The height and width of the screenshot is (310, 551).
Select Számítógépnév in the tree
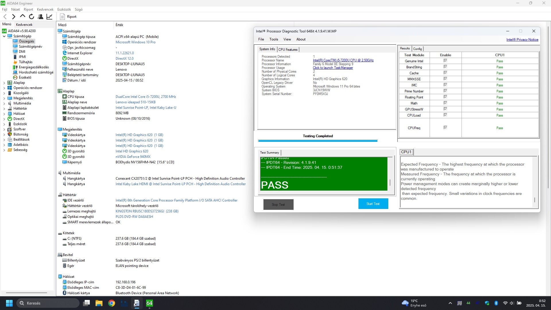pyautogui.click(x=30, y=46)
